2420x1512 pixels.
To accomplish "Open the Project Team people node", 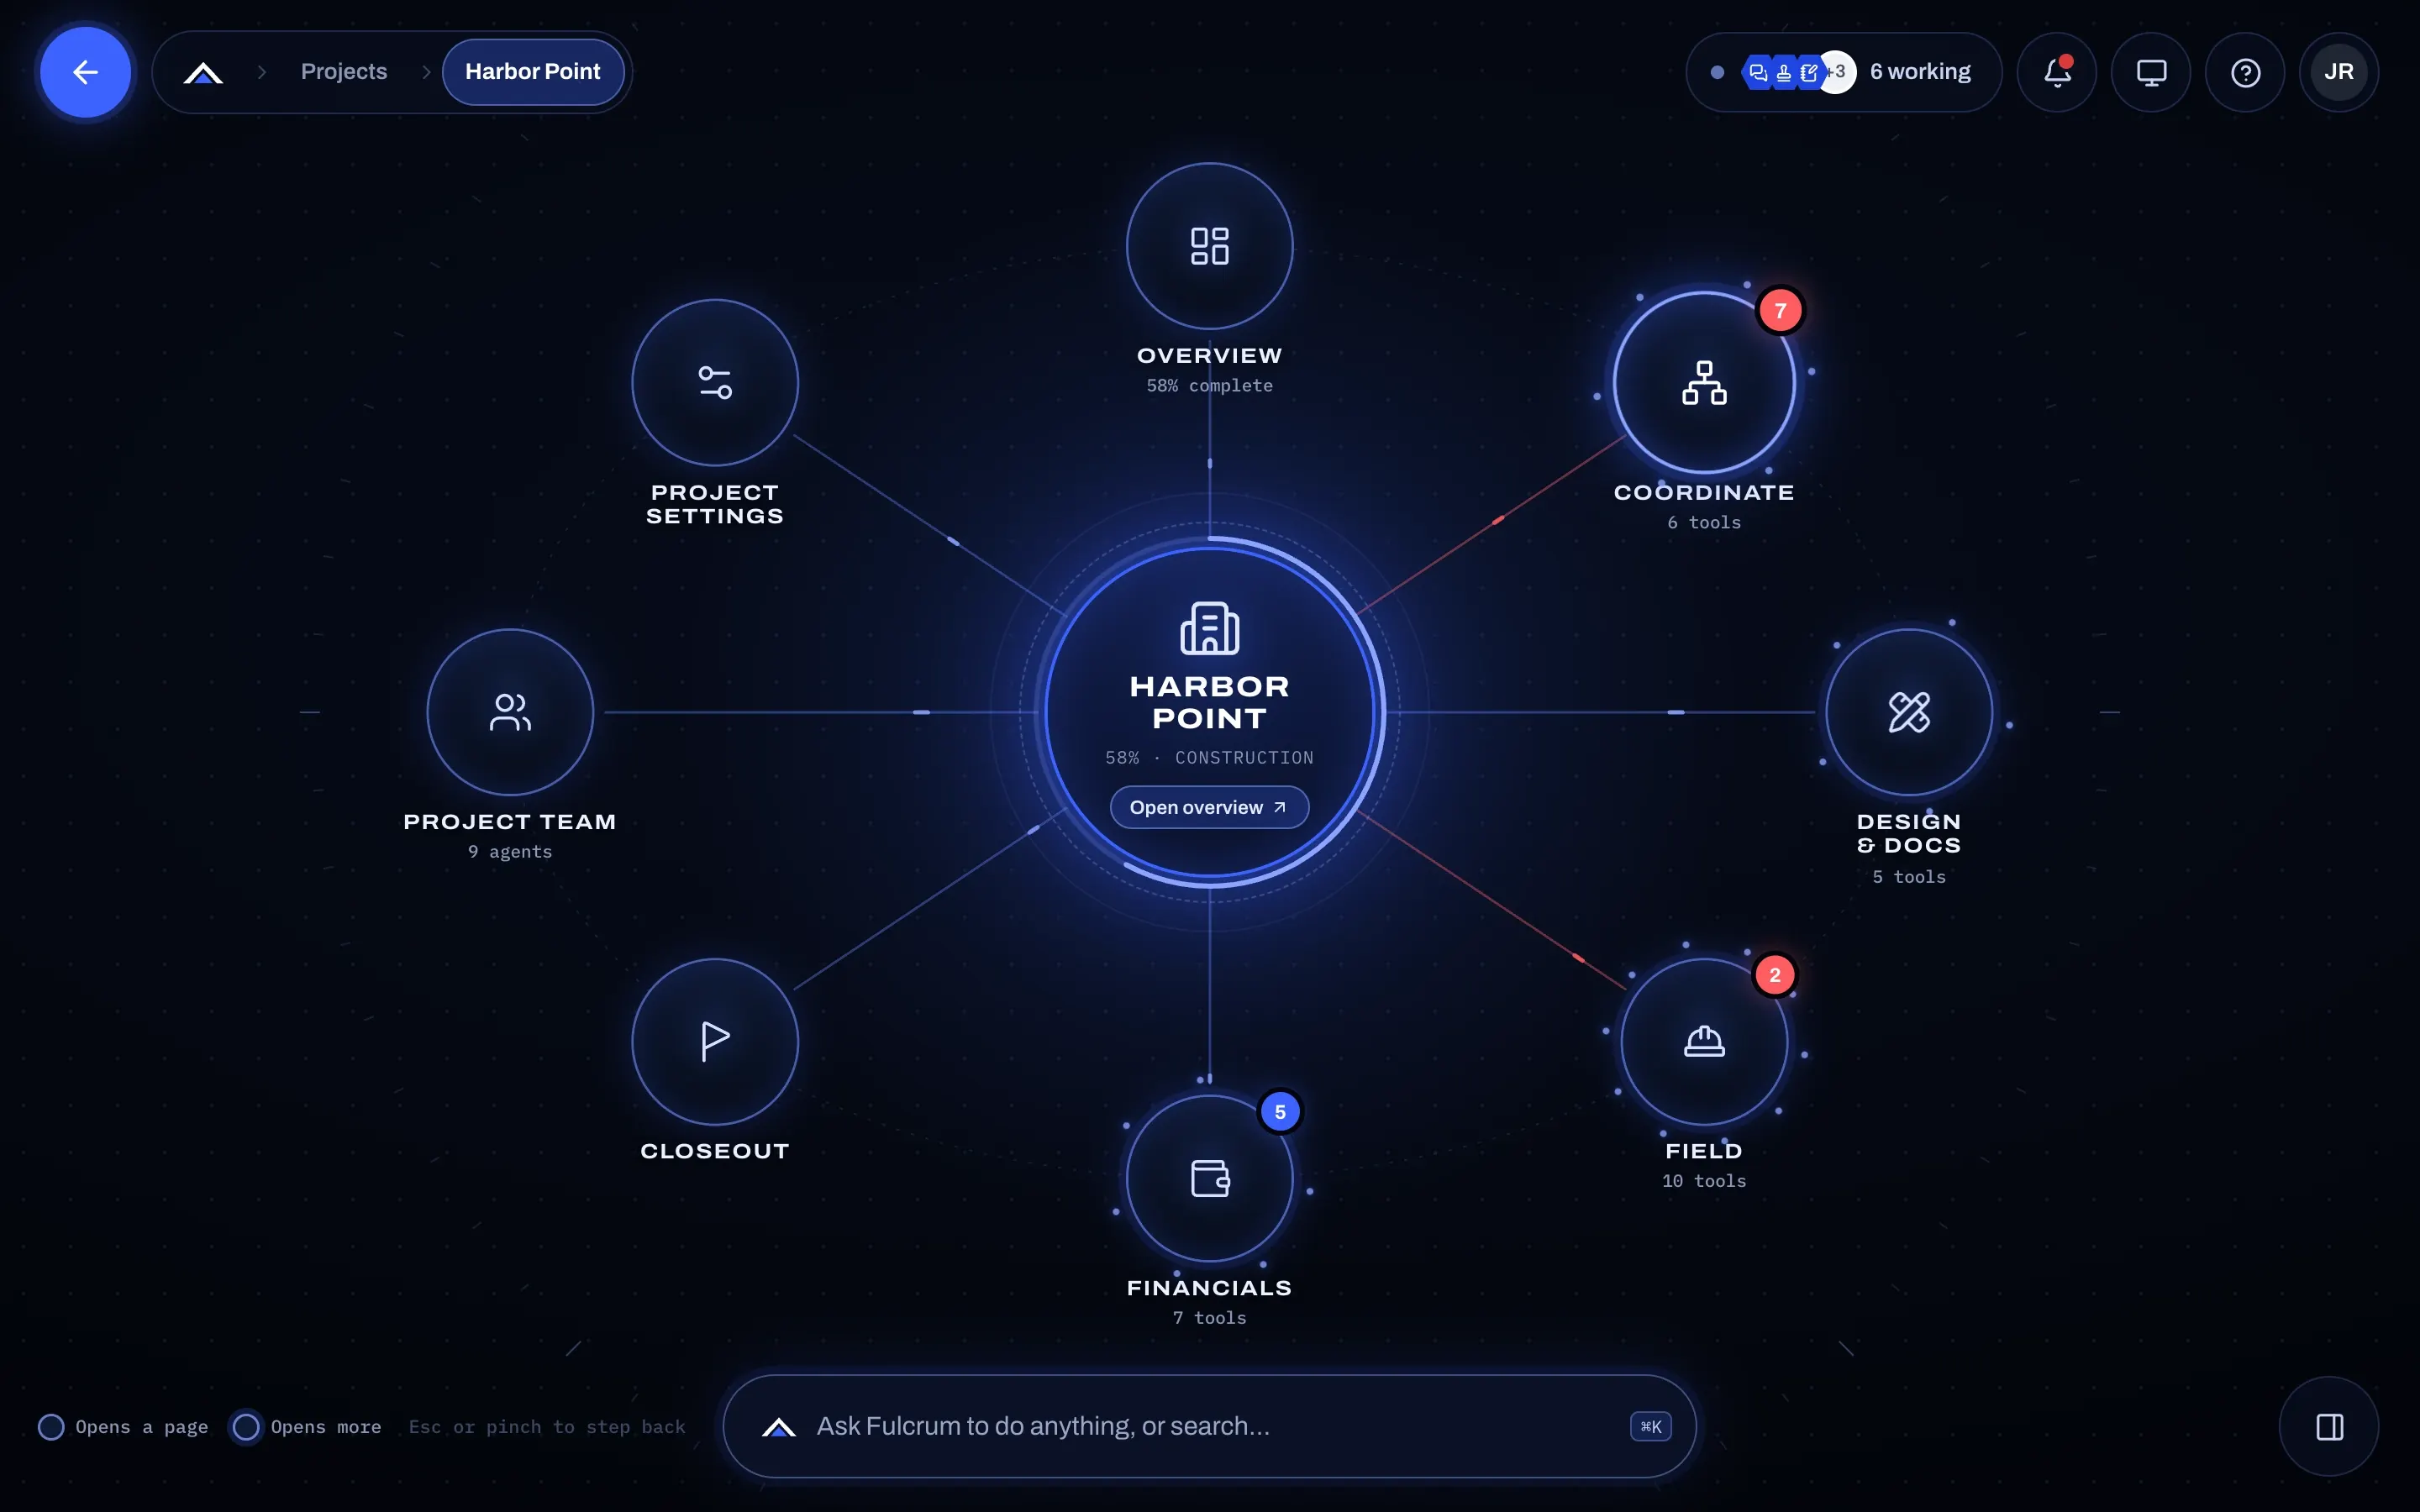I will [x=510, y=712].
